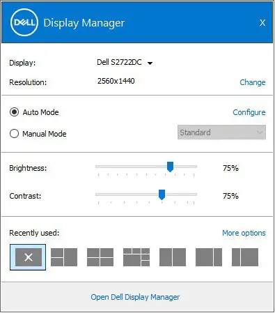This screenshot has height=313, width=275.
Task: Choose layout with two left panes, one right
Action: (64, 257)
